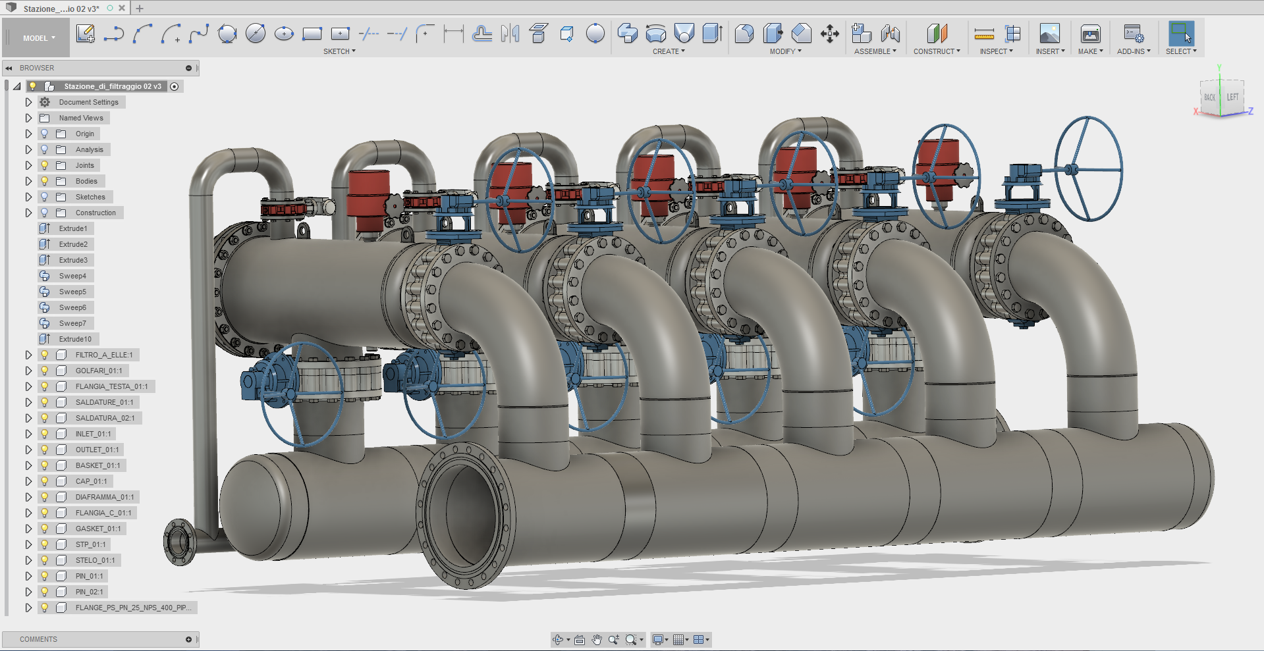Expand the Sketches folder in browser
This screenshot has height=651, width=1264.
tap(28, 197)
